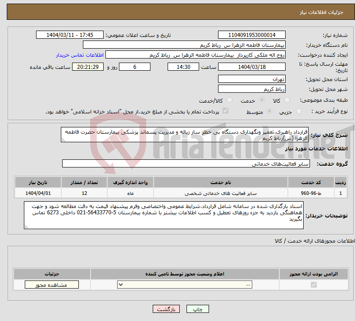Select the کالا radio button
The height and width of the screenshot is (321, 355).
pos(287,100)
